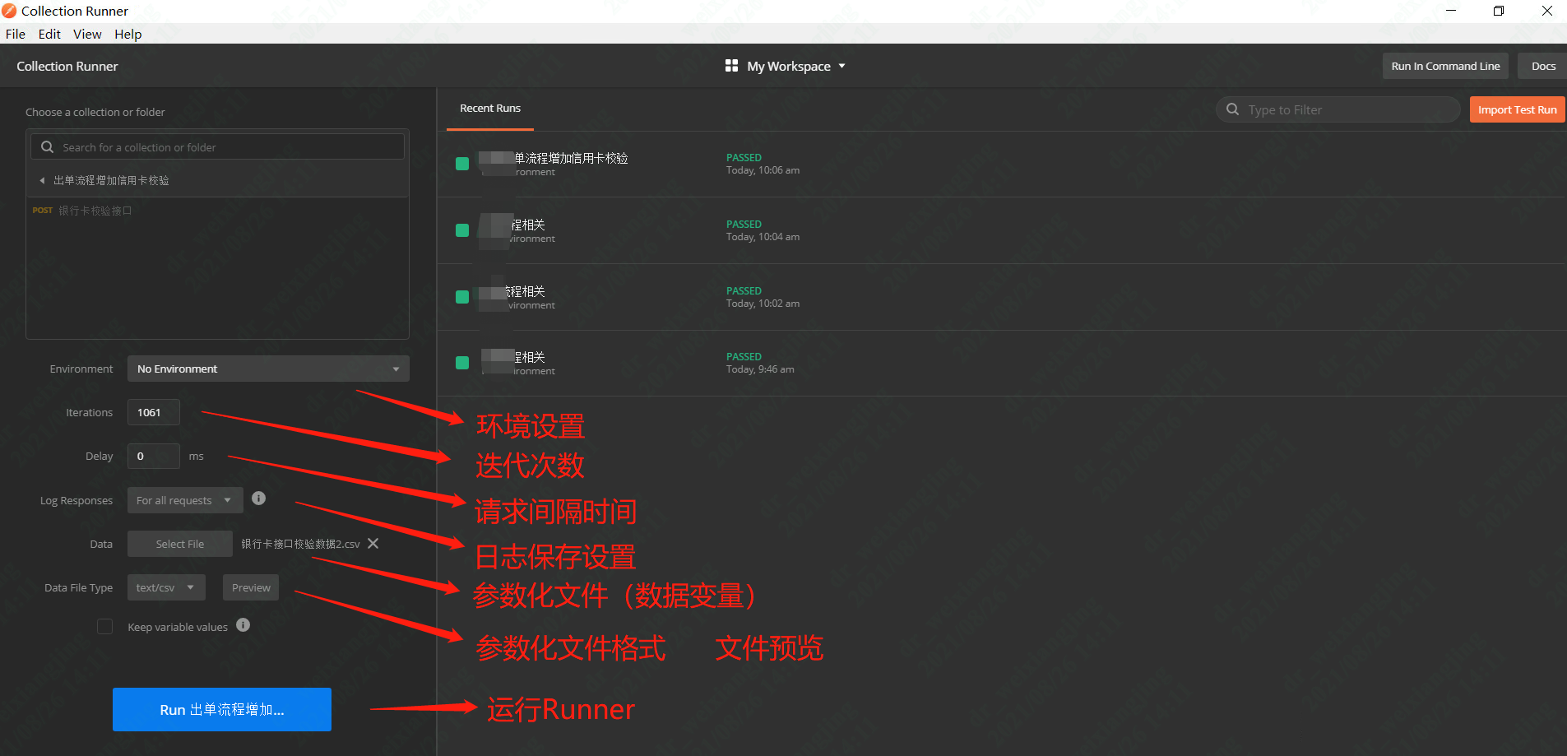
Task: Click the info icon beside Log Responses
Action: click(258, 499)
